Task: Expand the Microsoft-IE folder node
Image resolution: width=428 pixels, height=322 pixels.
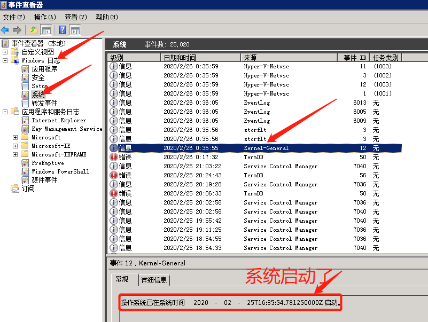Action: pos(15,146)
